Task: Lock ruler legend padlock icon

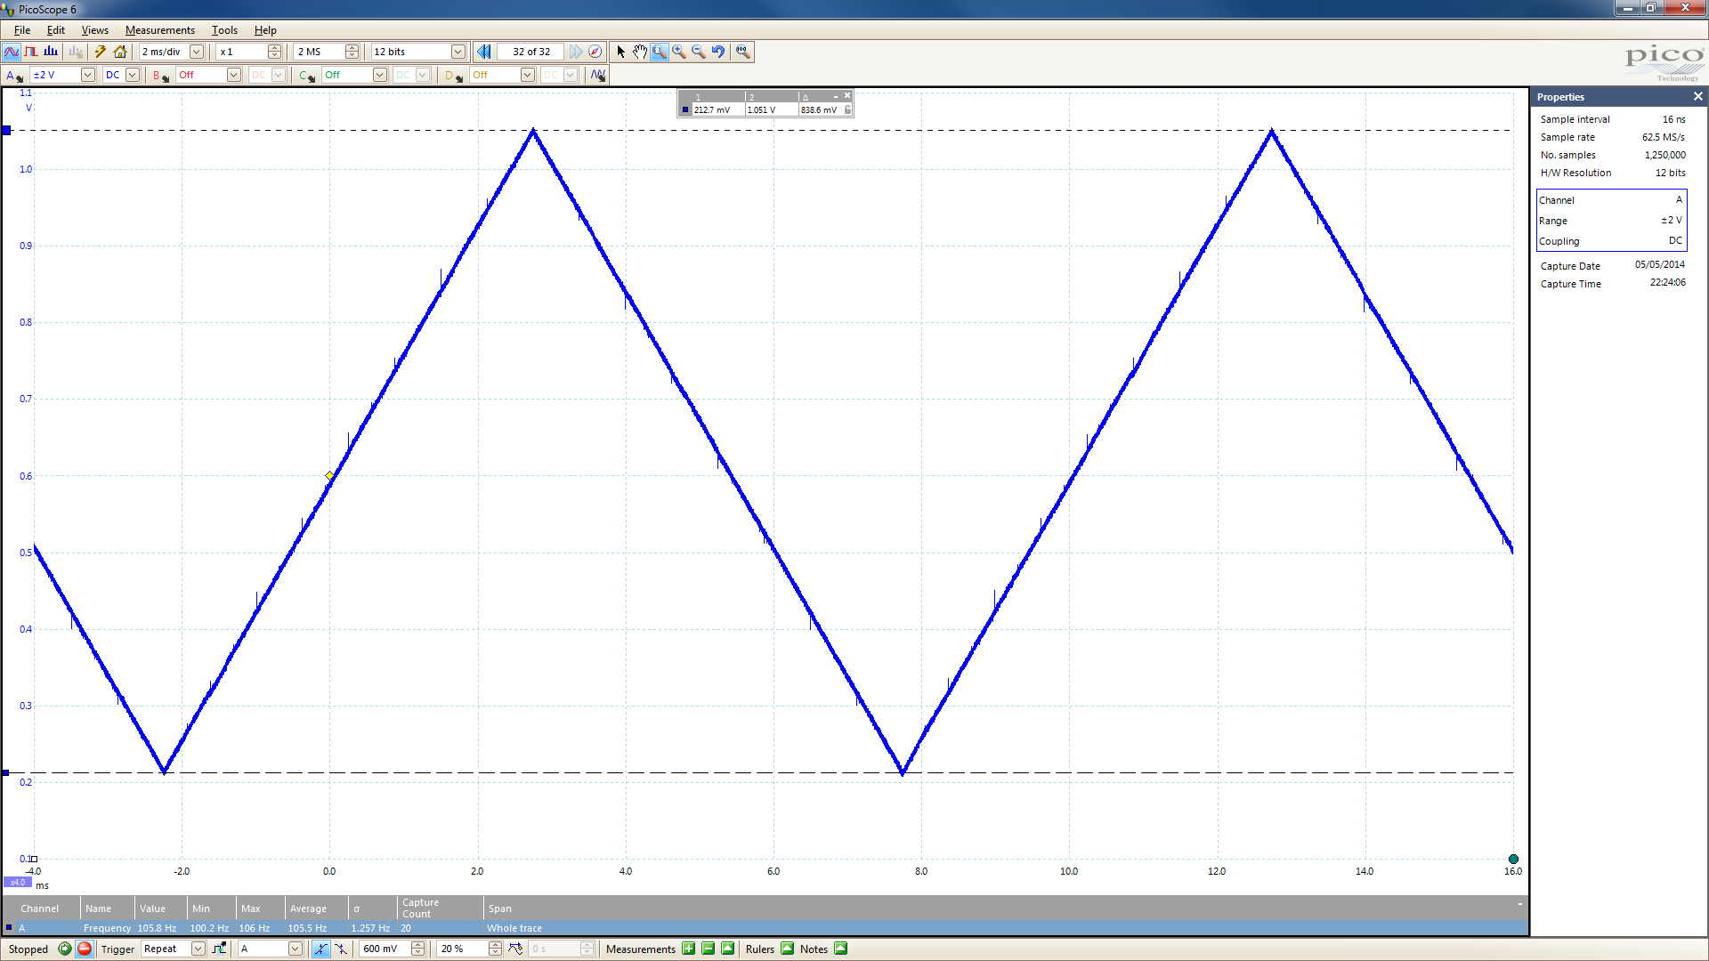Action: [x=847, y=109]
